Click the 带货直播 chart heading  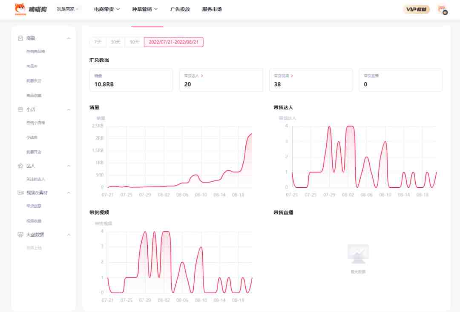pos(283,212)
